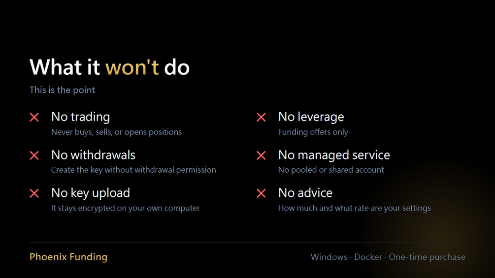The width and height of the screenshot is (495, 278).
Task: Click the red X beside No advice
Action: 262,193
